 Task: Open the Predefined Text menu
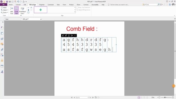(x=22, y=10)
